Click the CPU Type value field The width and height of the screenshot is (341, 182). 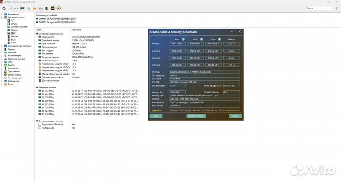(204, 72)
